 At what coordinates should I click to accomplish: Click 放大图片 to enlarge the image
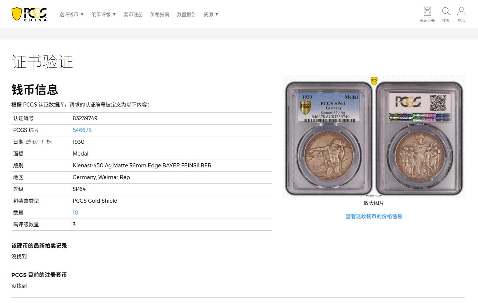pyautogui.click(x=374, y=203)
